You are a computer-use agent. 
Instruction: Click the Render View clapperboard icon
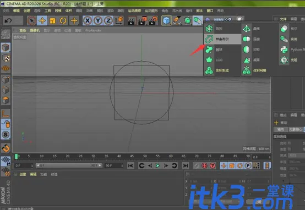click(131, 21)
